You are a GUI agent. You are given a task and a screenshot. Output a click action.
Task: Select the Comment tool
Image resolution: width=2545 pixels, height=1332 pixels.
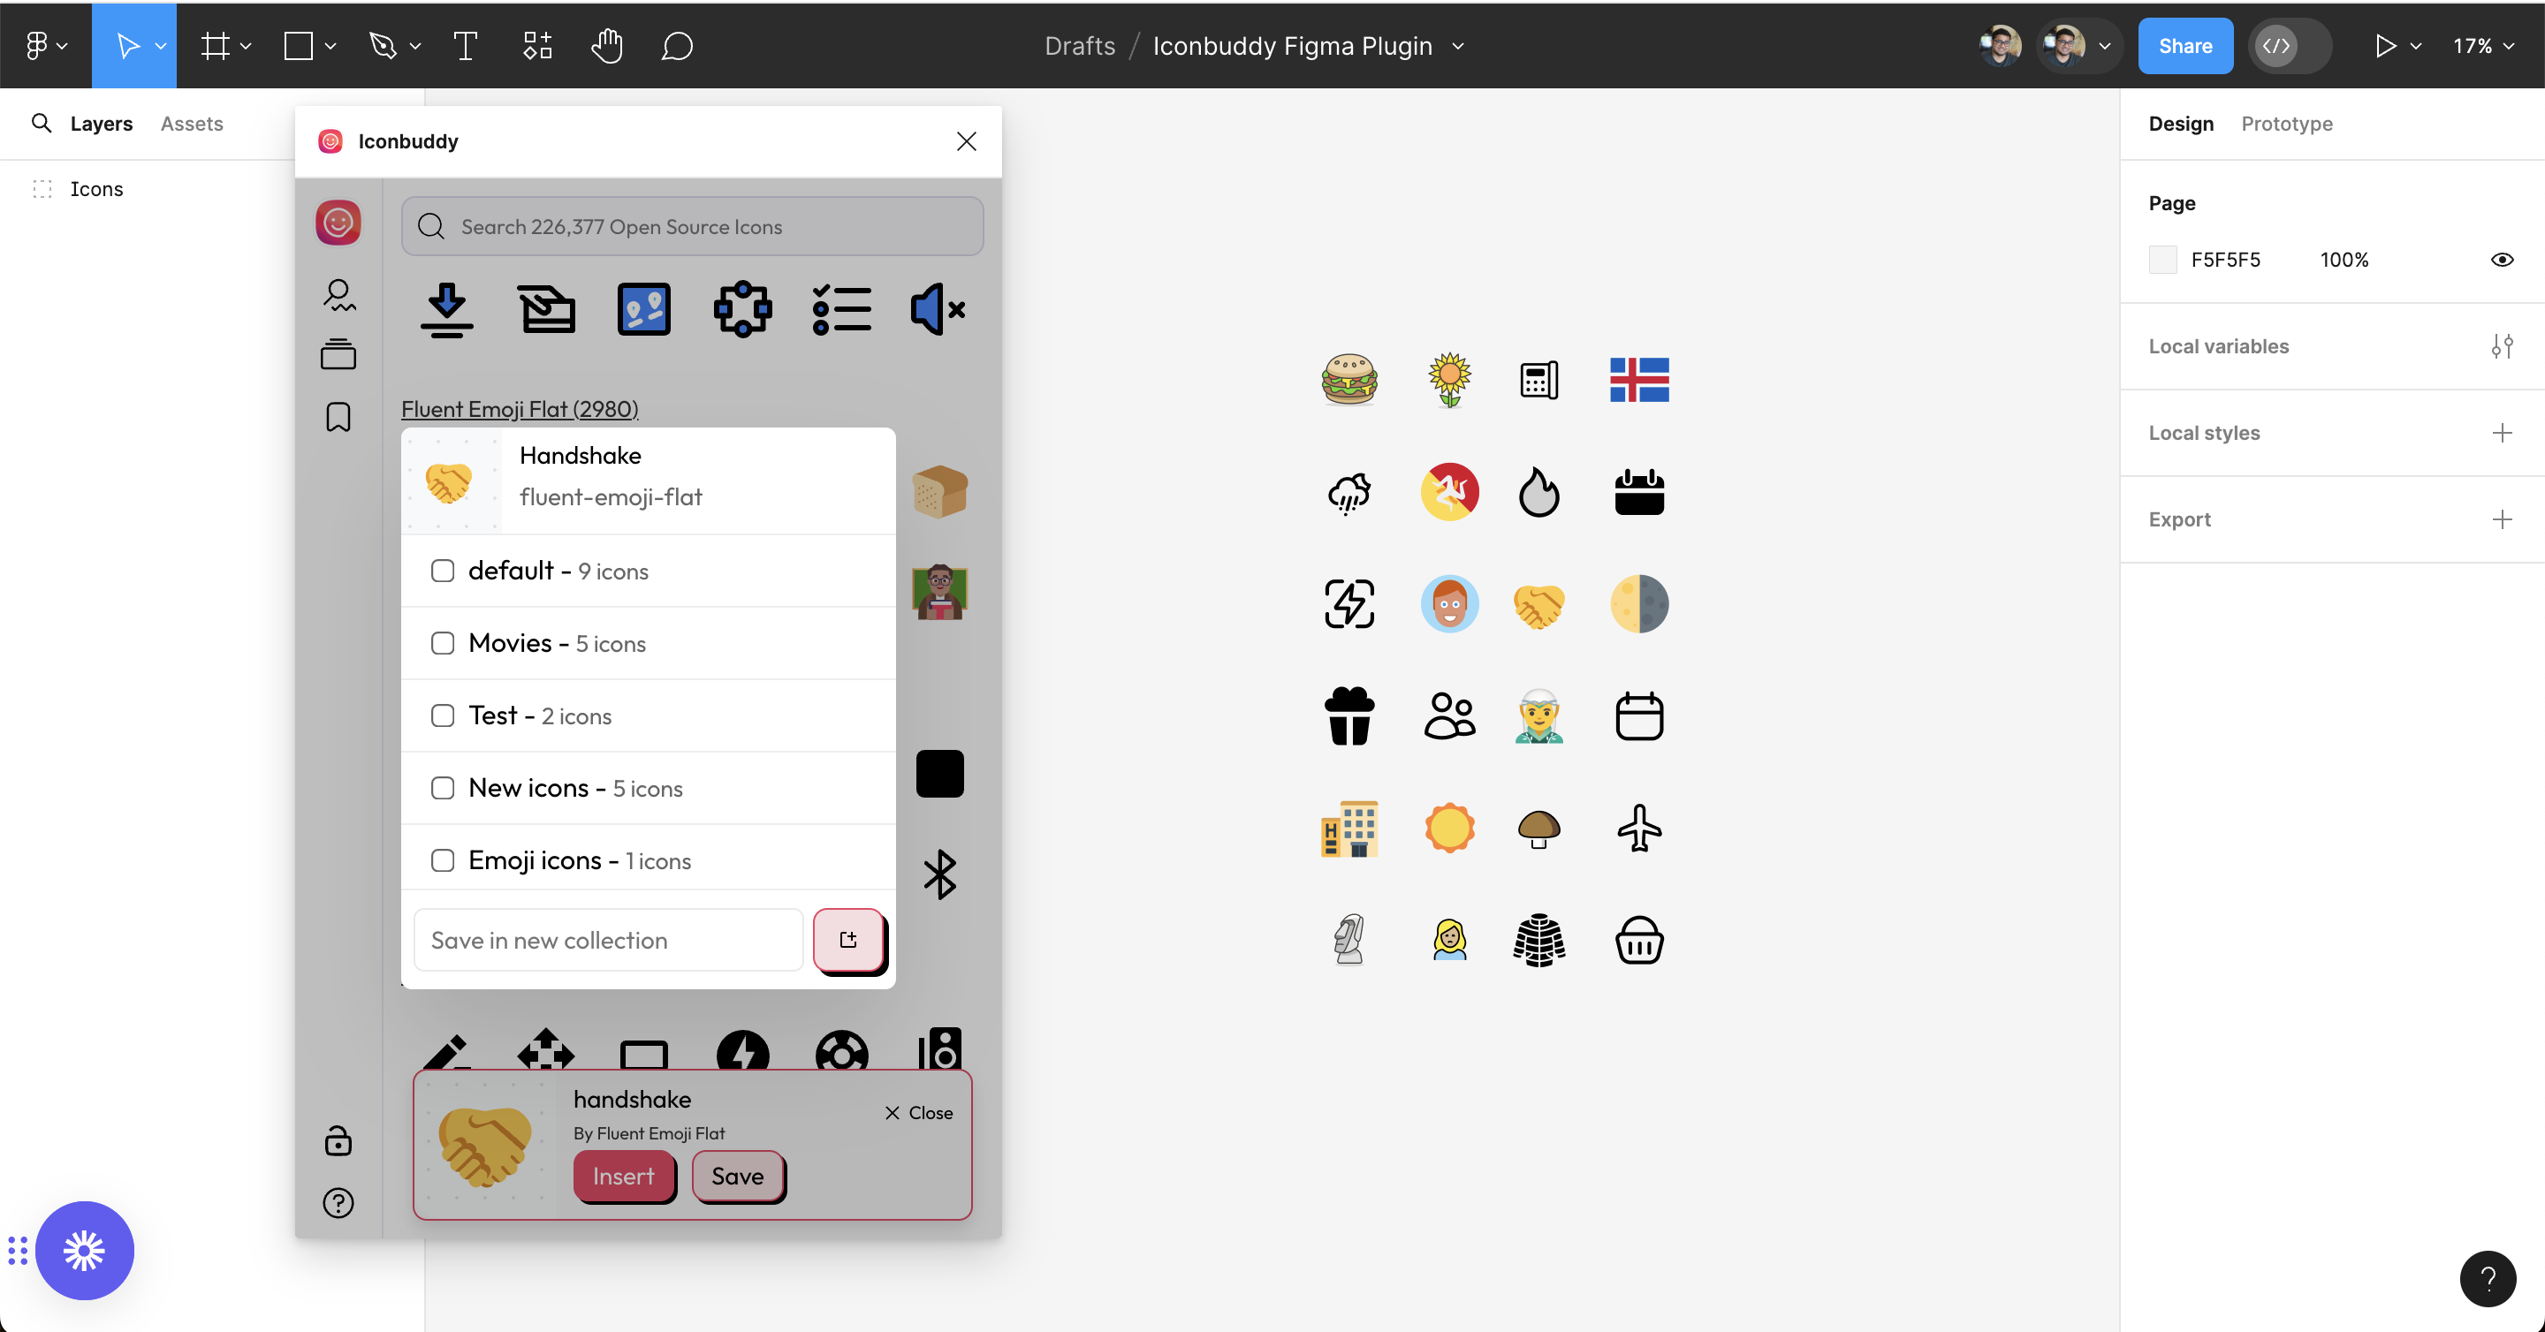tap(677, 45)
